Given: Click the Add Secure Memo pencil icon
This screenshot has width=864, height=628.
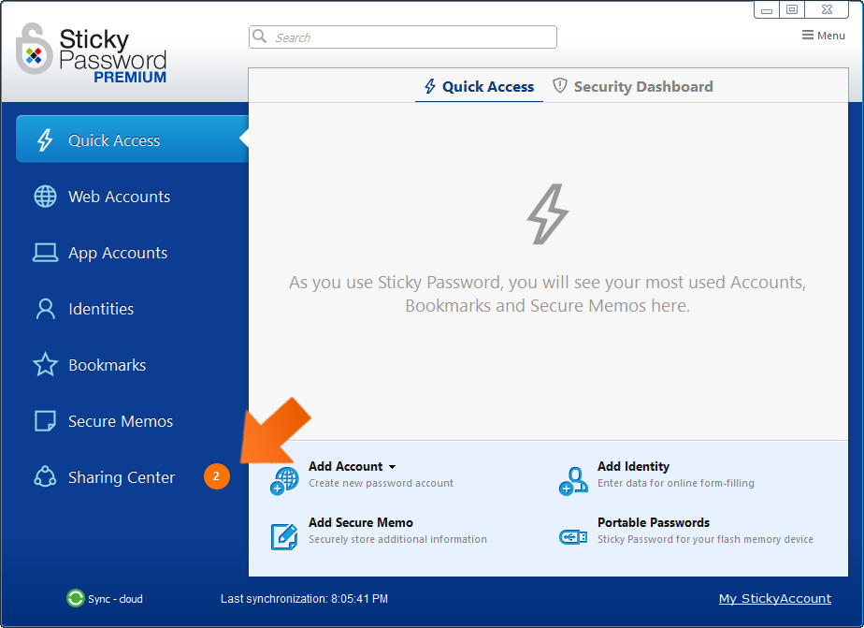Looking at the screenshot, I should (x=284, y=536).
